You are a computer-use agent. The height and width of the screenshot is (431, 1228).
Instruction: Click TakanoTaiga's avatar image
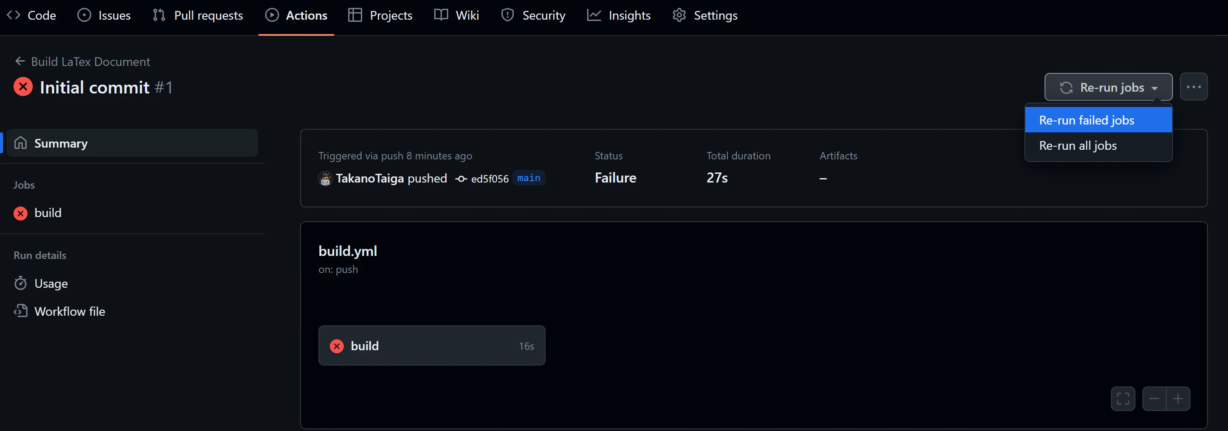(x=325, y=179)
